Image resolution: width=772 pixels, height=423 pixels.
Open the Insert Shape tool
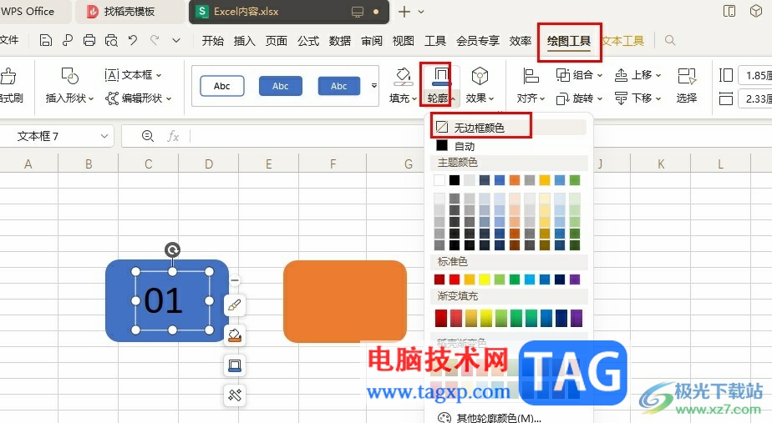(69, 85)
